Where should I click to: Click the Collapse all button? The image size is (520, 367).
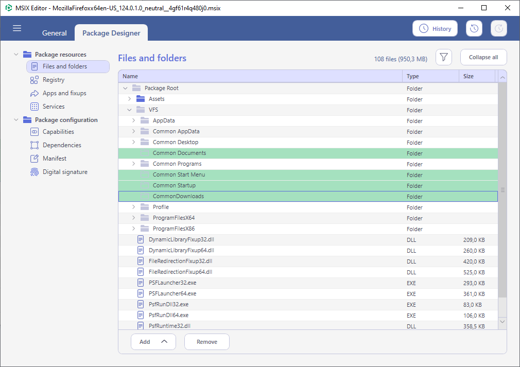coord(483,57)
